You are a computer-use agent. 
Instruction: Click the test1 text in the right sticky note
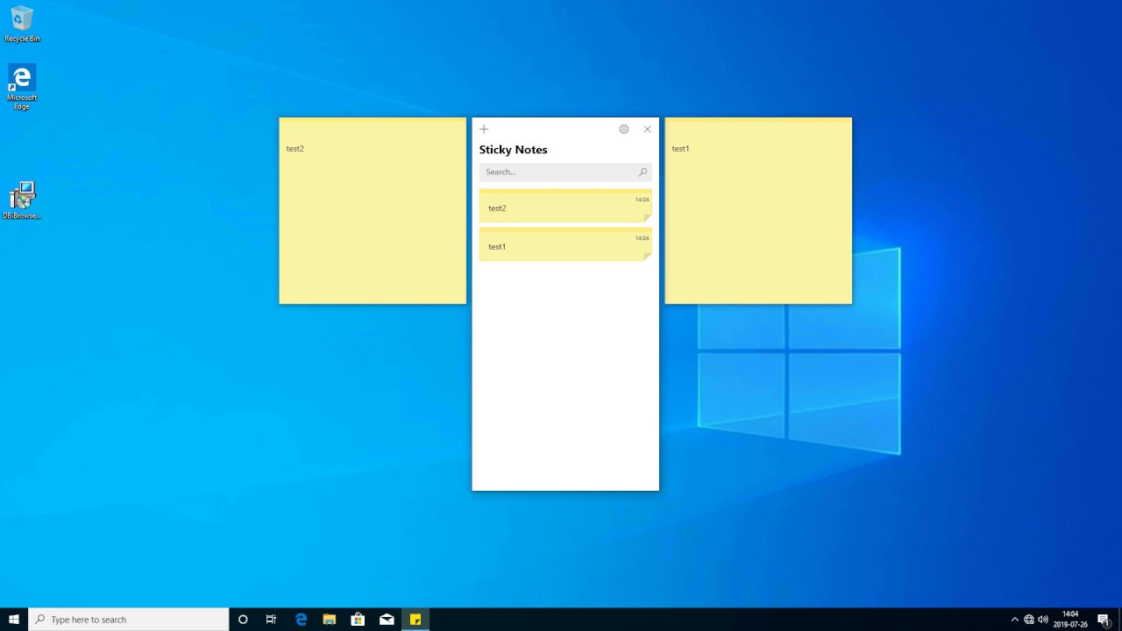pos(680,148)
